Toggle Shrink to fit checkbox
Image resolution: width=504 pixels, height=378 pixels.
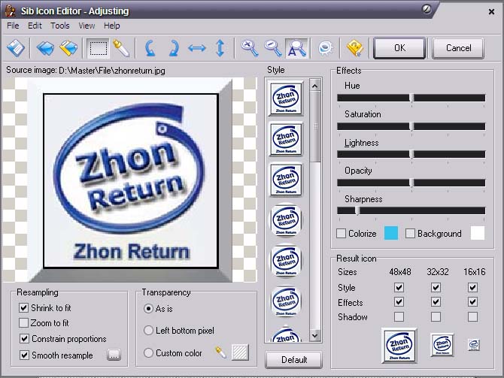[23, 307]
